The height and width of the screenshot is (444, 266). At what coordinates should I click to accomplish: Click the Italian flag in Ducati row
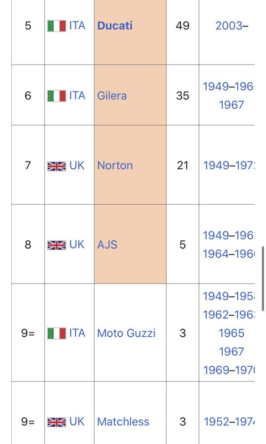pyautogui.click(x=57, y=26)
